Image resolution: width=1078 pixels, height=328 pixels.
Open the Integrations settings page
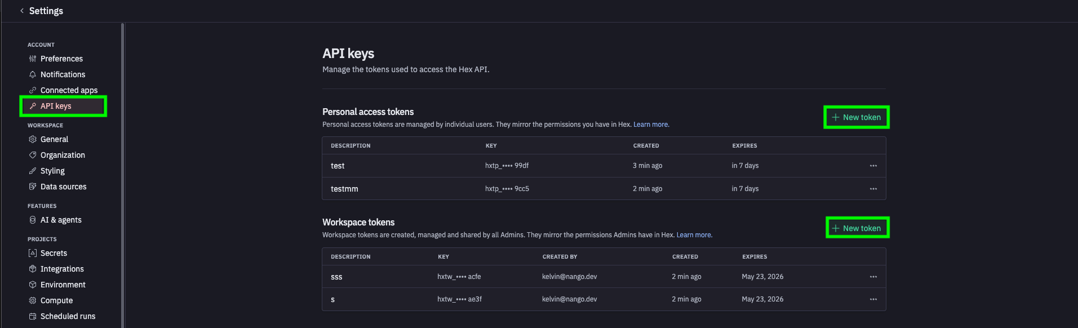(62, 269)
